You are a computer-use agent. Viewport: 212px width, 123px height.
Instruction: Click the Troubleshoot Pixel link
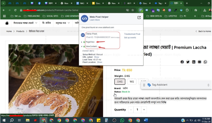pyautogui.click(x=132, y=34)
